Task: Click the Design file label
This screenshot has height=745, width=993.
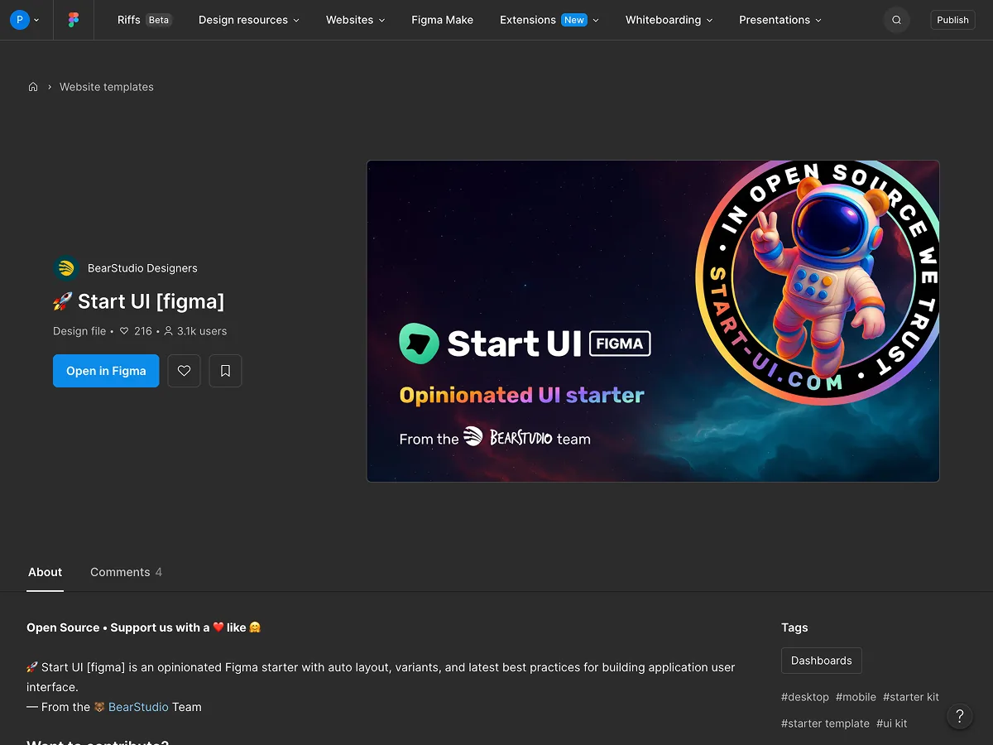Action: pos(79,331)
